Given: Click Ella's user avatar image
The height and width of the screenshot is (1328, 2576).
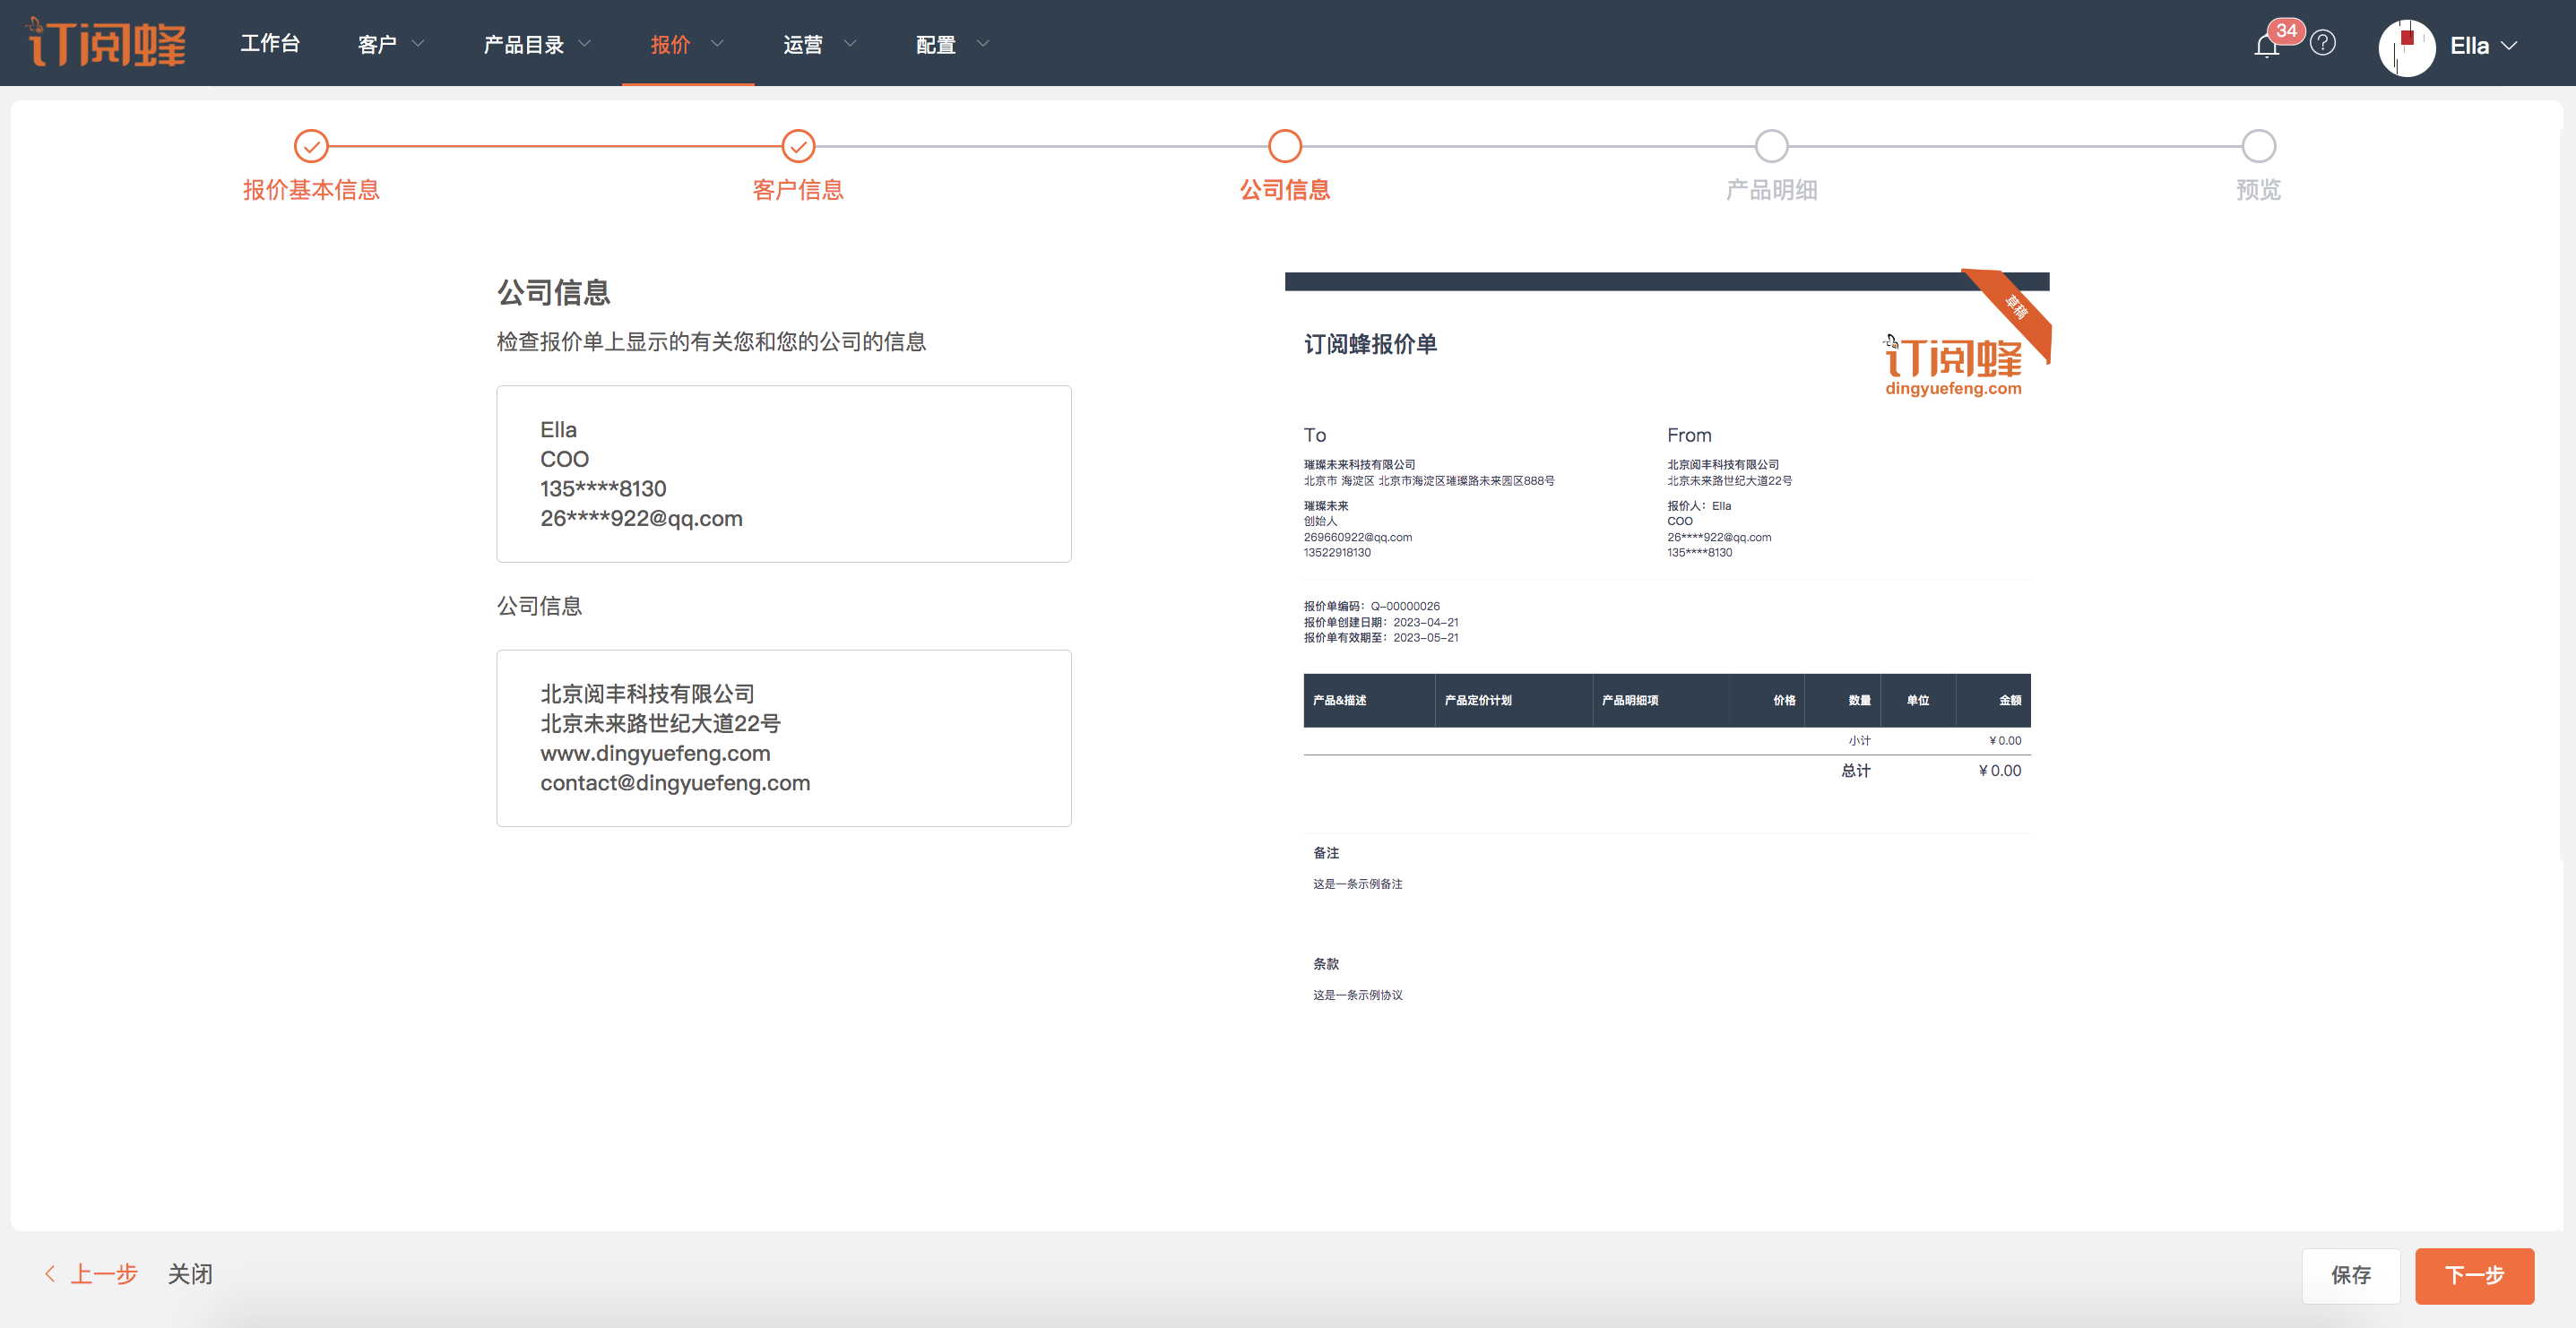Looking at the screenshot, I should coord(2405,46).
